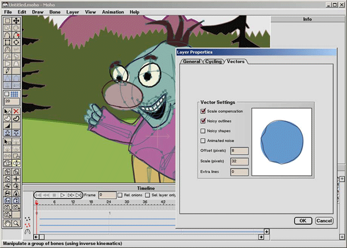Pick the Set Origin plus-sign layer tool

(16, 179)
